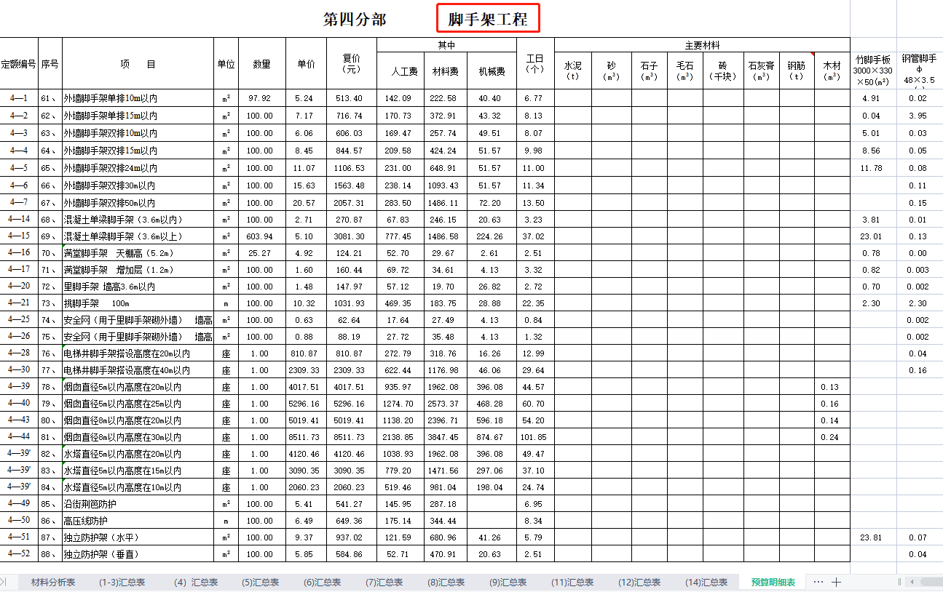Image resolution: width=943 pixels, height=592 pixels.
Task: Click quantity 97.92 in row 61
Action: [262, 98]
